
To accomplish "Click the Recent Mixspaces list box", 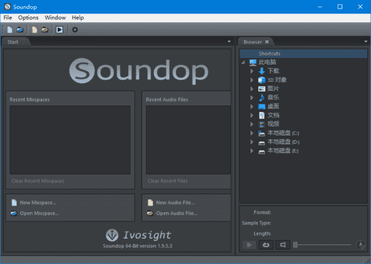I will (x=70, y=140).
